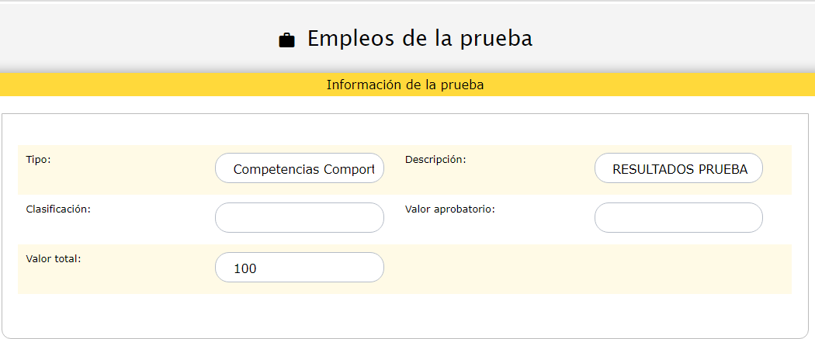Click the white form panel below Valor total row
Image resolution: width=815 pixels, height=339 pixels.
click(x=404, y=316)
